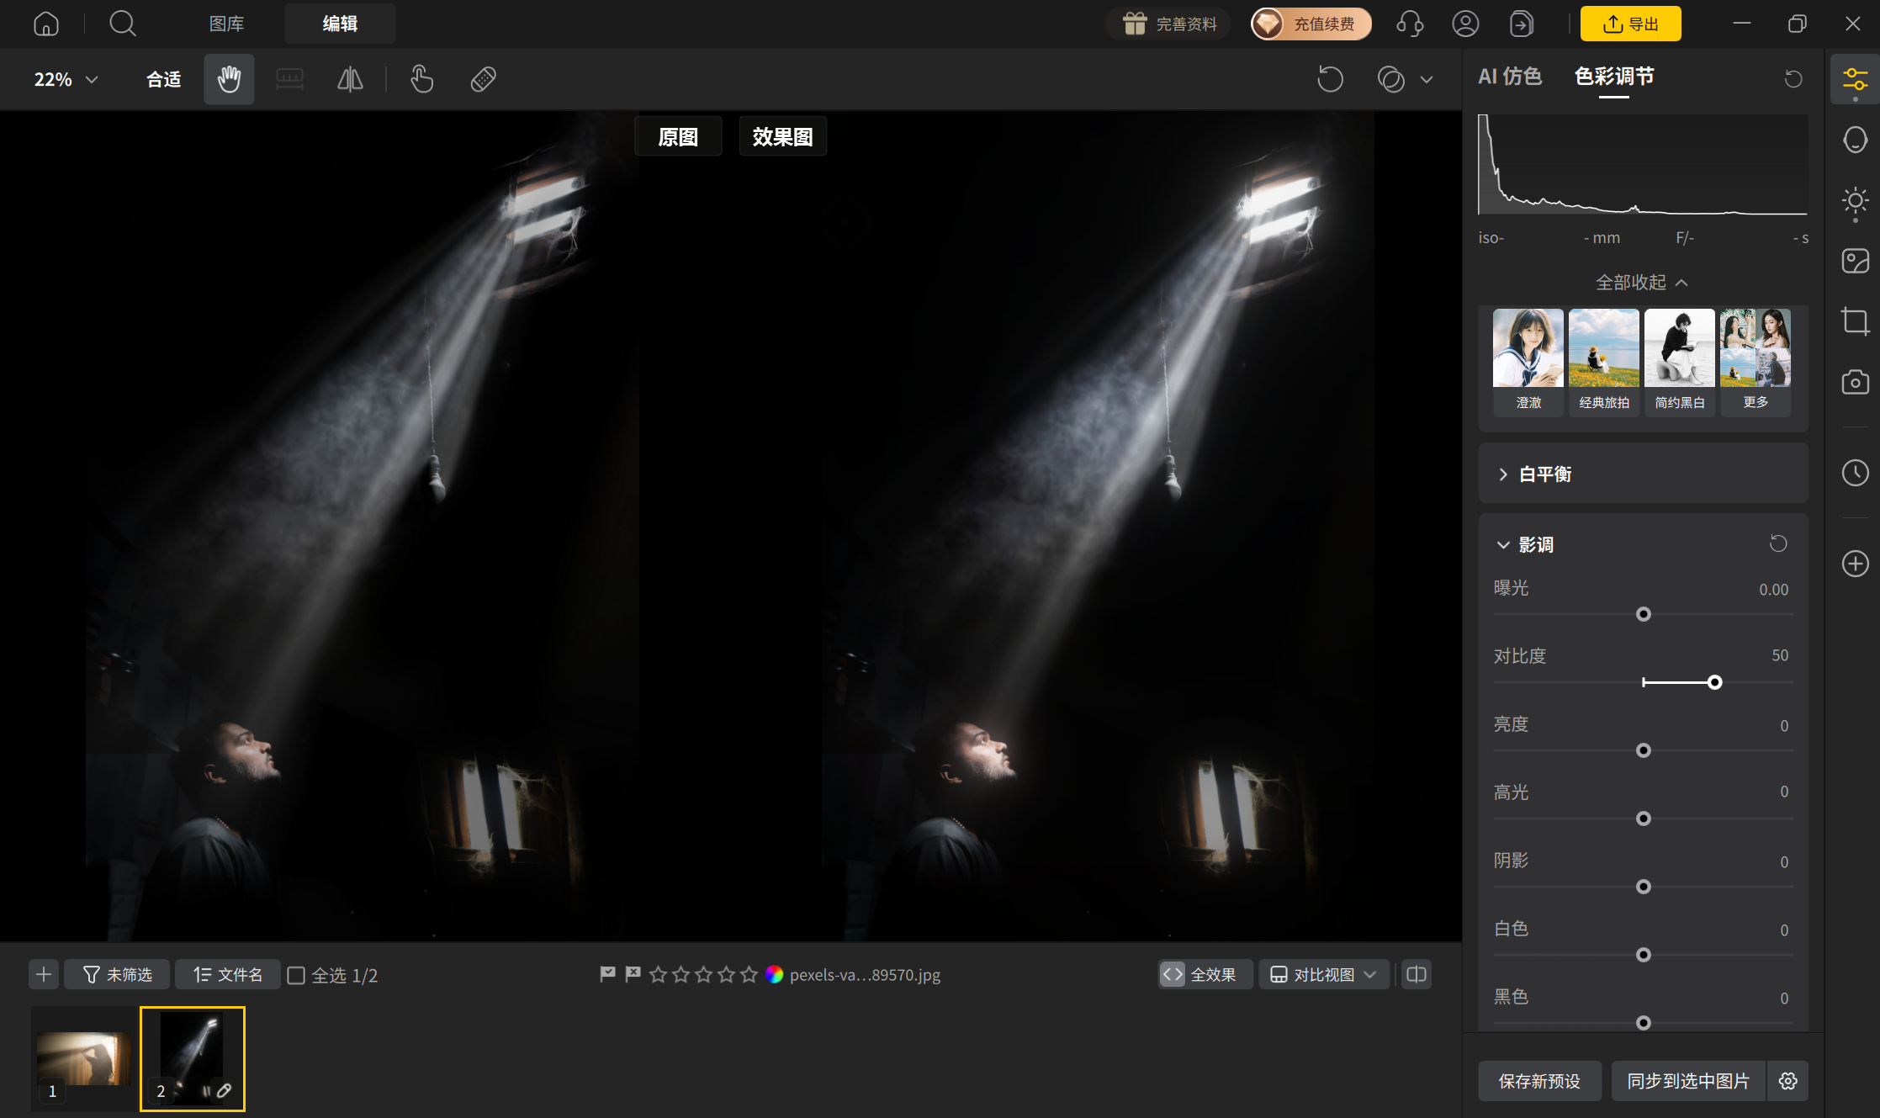This screenshot has height=1118, width=1880.
Task: Open 更多 presets thumbnail
Action: pos(1756,361)
